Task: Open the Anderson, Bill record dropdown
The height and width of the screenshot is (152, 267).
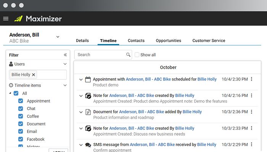Action: [58, 36]
